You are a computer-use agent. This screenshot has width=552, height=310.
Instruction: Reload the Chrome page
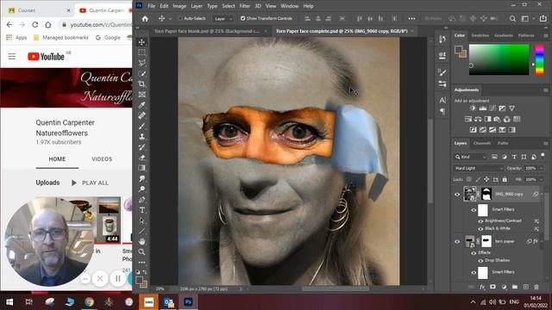click(x=34, y=25)
